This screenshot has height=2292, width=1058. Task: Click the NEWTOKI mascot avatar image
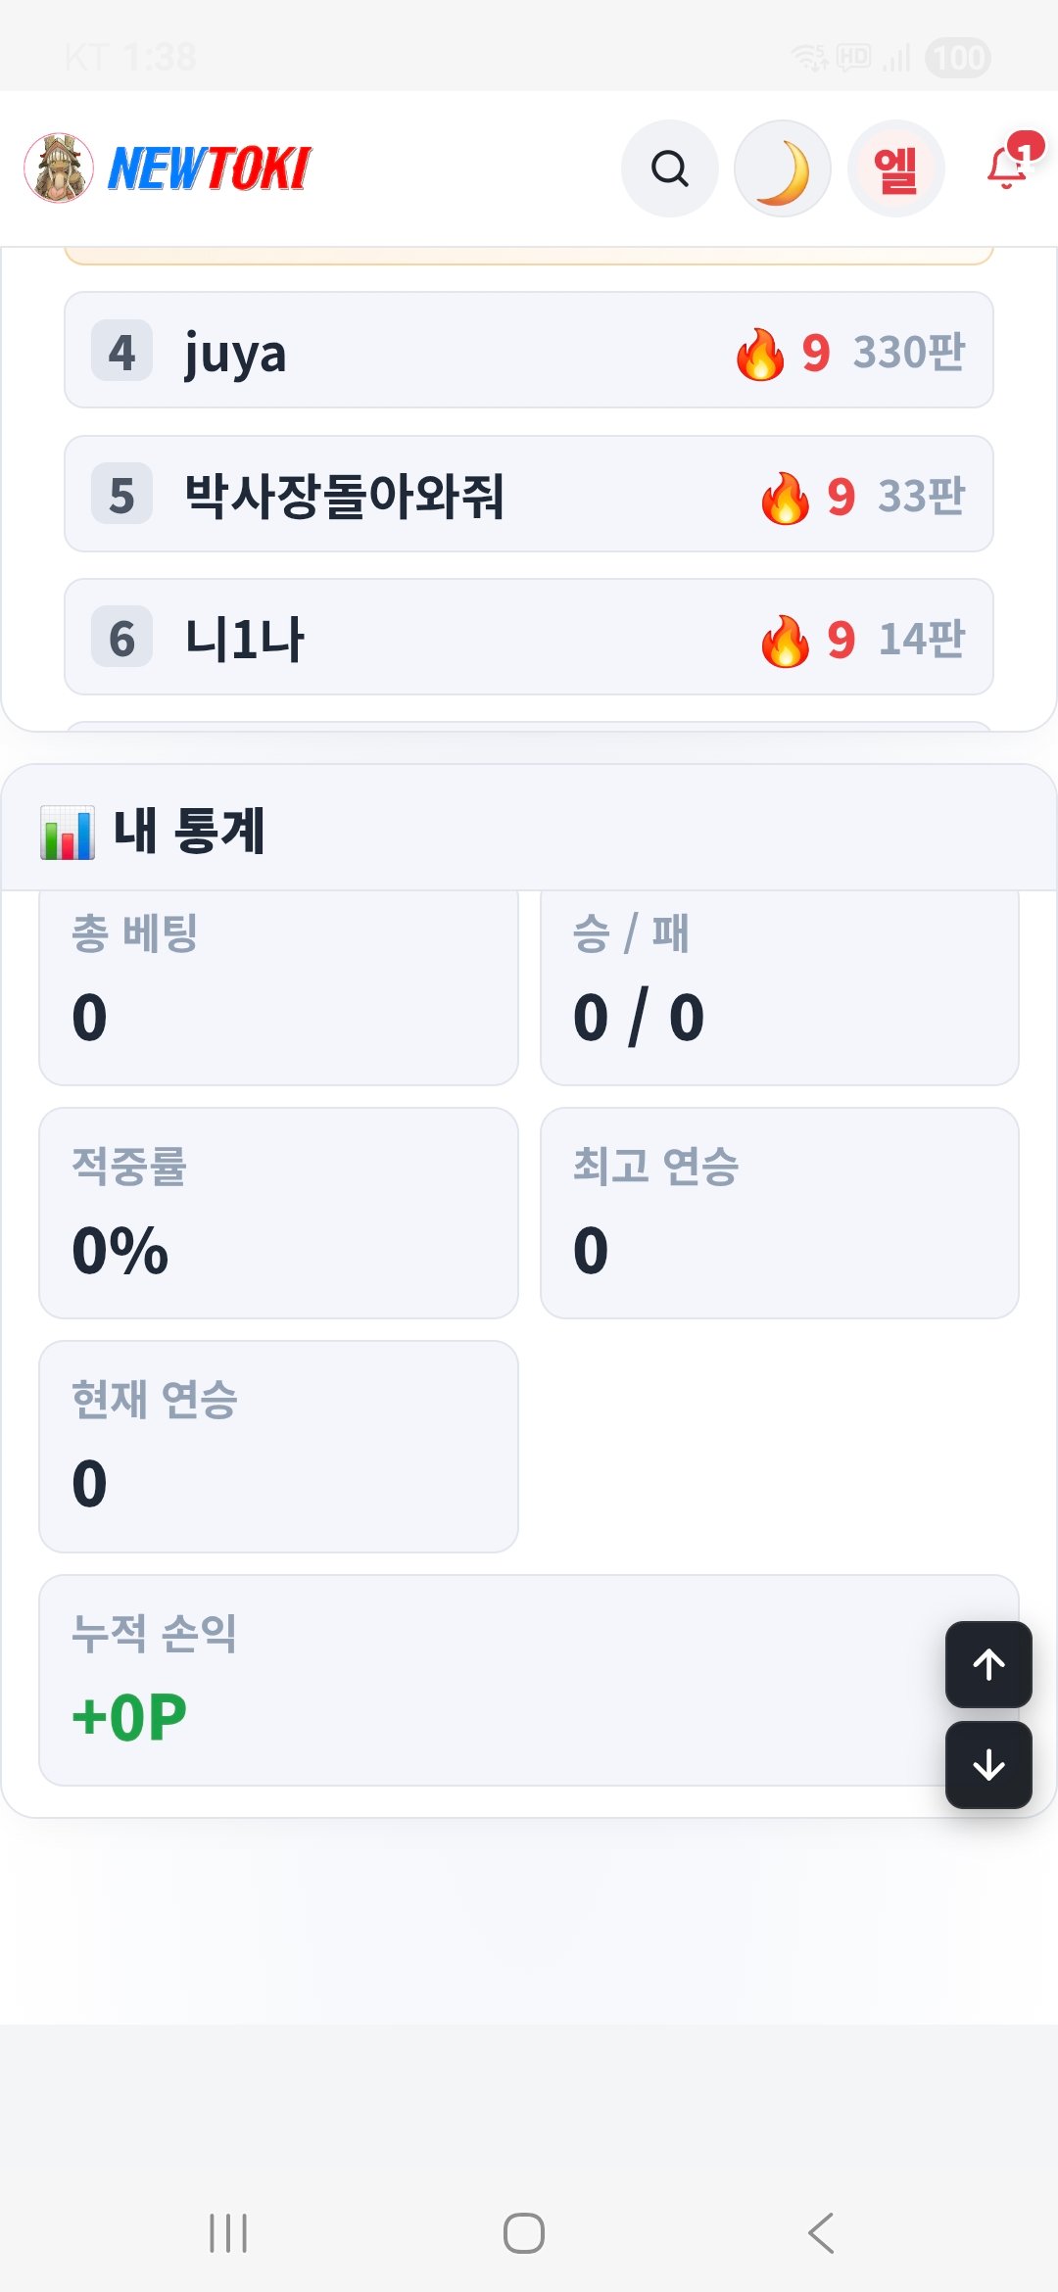point(59,168)
